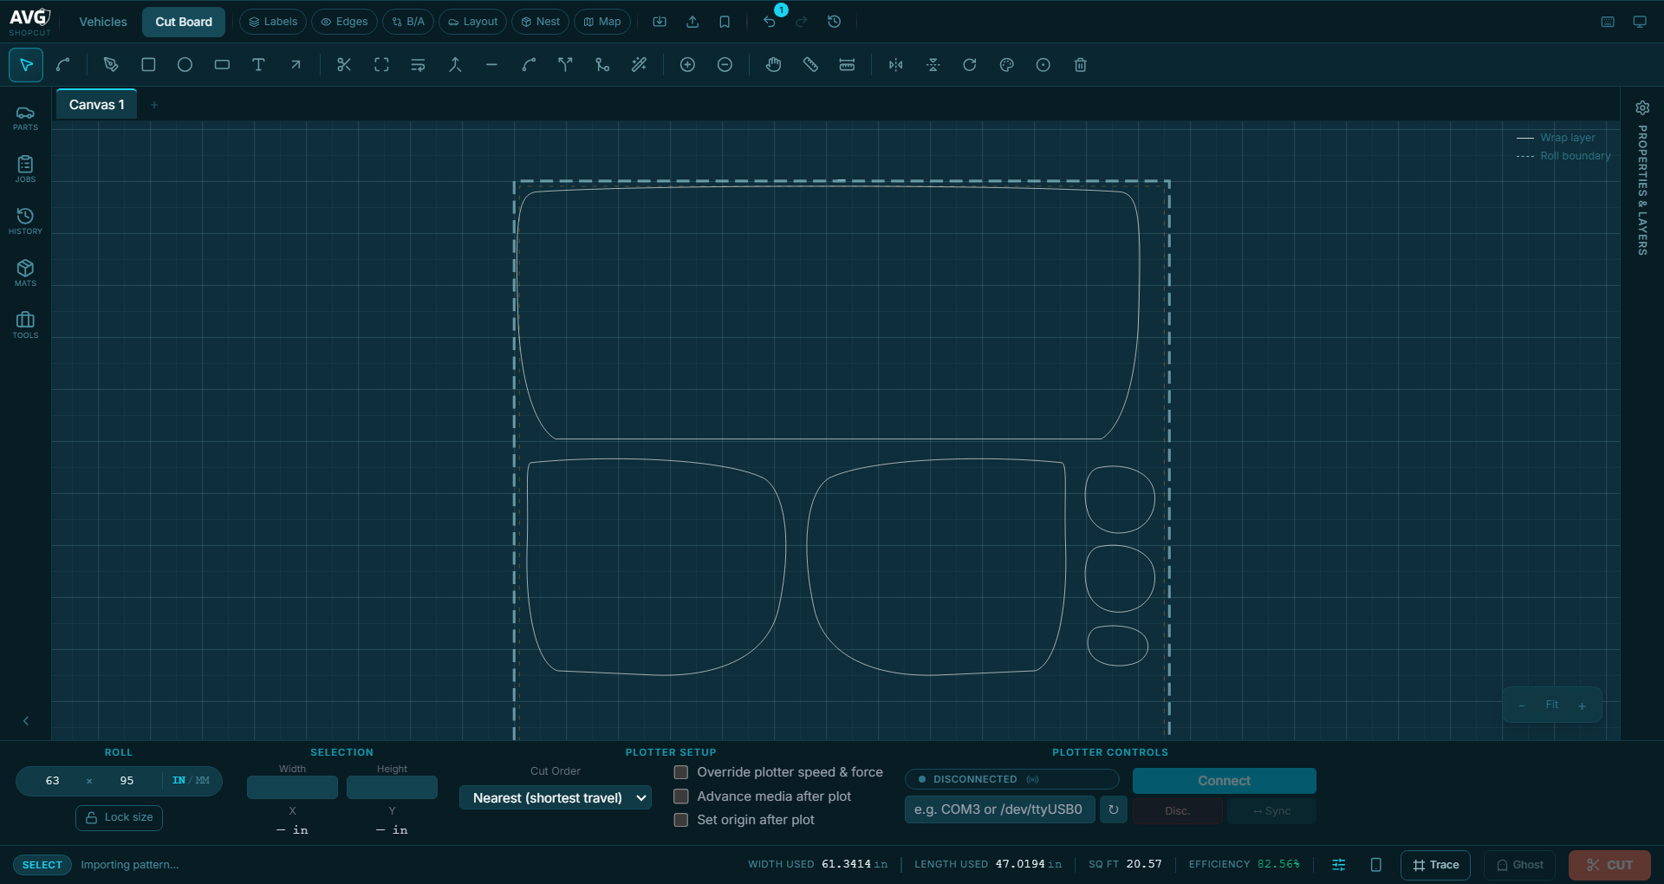Click the undo arrow icon
This screenshot has height=884, width=1664.
[x=770, y=22]
